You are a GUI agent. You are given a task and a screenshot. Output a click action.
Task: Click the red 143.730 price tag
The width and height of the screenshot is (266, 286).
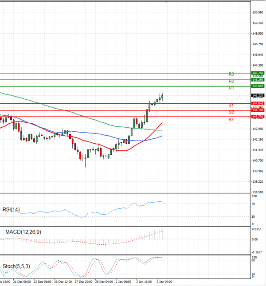pyautogui.click(x=258, y=117)
